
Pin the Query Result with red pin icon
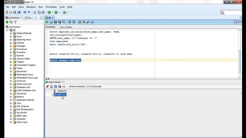(47, 86)
